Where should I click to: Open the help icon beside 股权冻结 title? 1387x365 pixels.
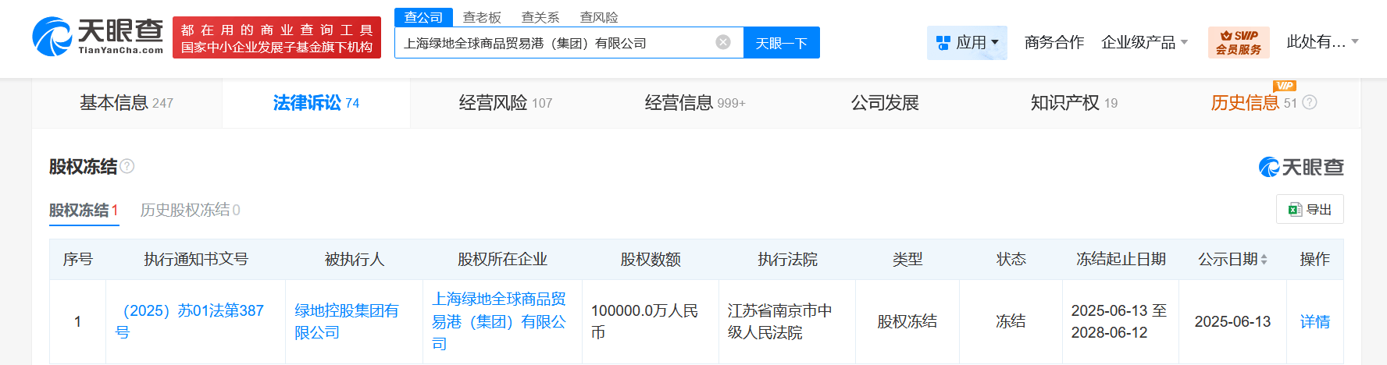click(127, 166)
